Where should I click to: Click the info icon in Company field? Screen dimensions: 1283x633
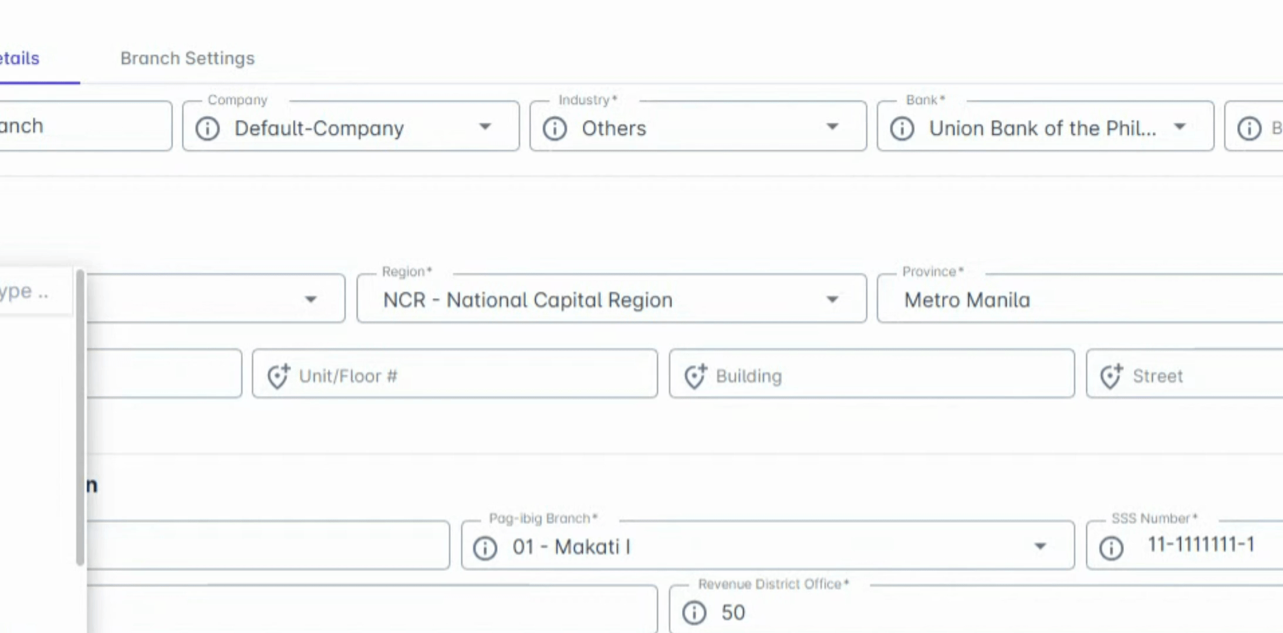(x=207, y=128)
